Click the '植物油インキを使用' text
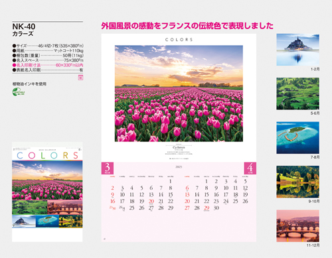This screenshot has width=332, height=258. [29, 84]
